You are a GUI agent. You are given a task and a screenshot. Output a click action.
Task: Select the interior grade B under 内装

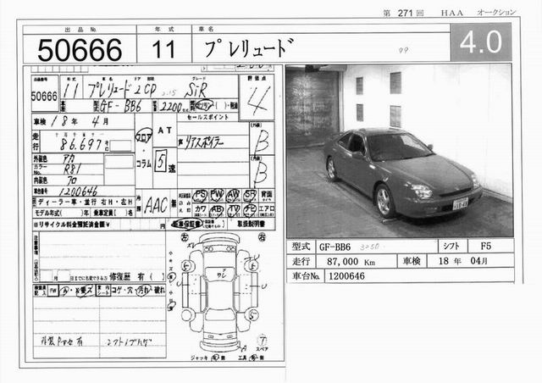[262, 174]
